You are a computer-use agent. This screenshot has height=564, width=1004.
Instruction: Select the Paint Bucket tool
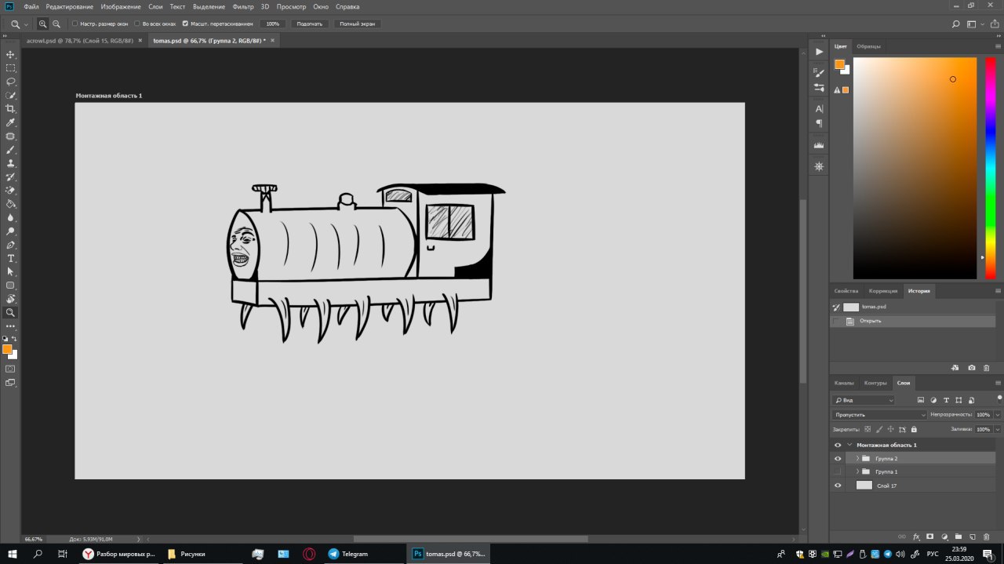(11, 204)
